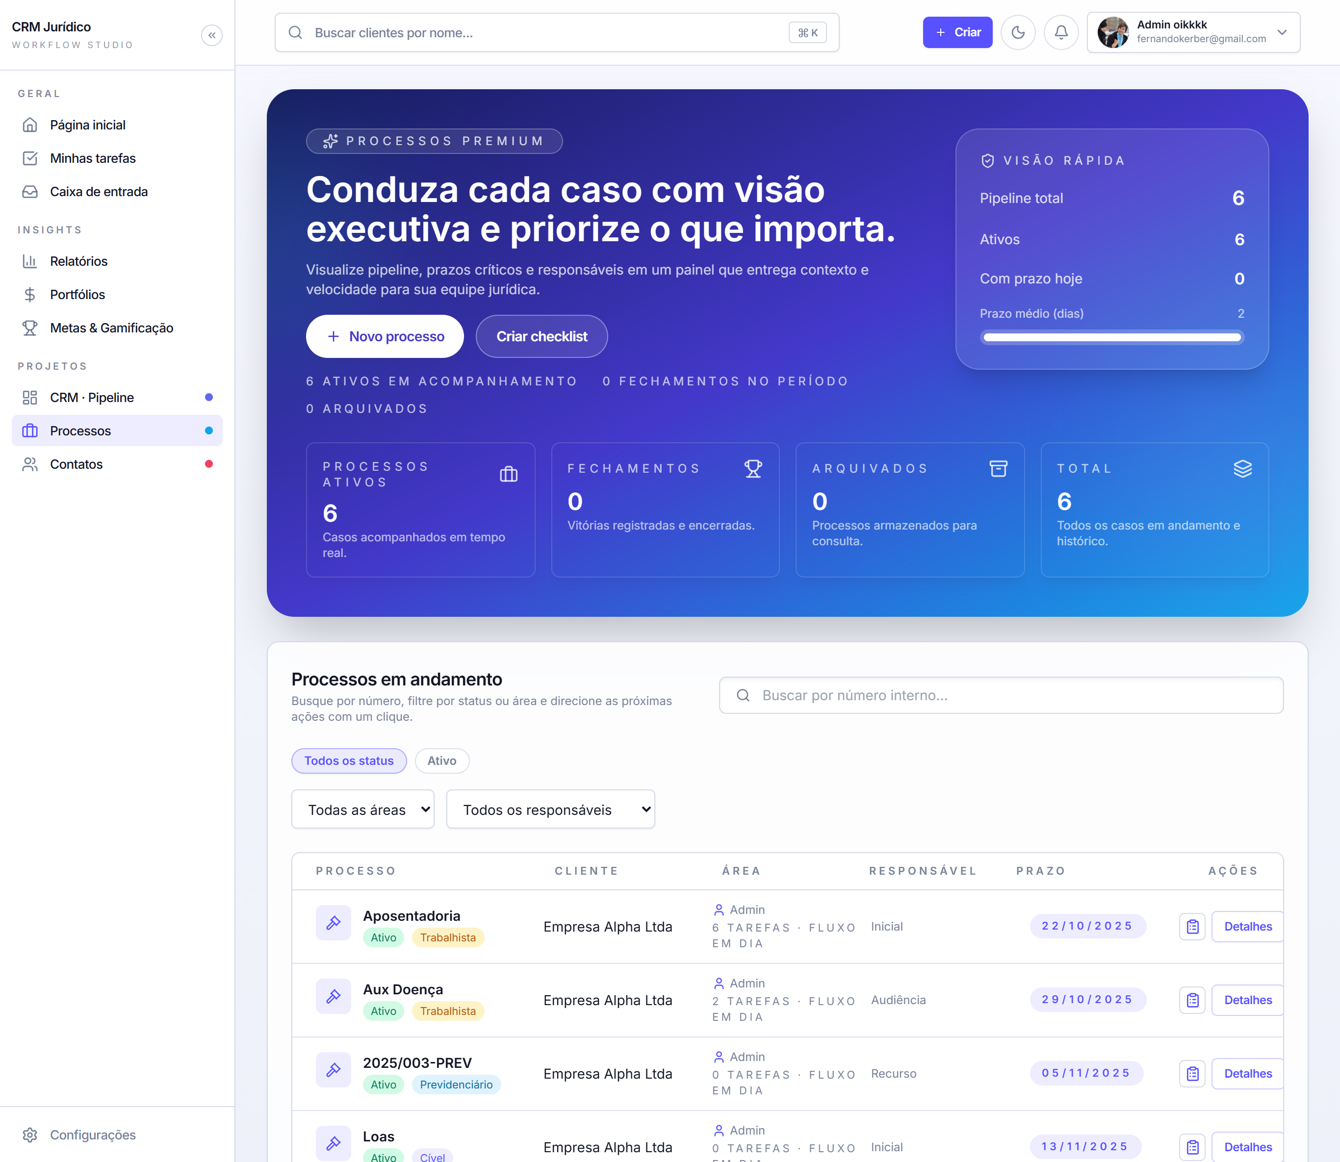Click the Novo processo button

click(385, 336)
